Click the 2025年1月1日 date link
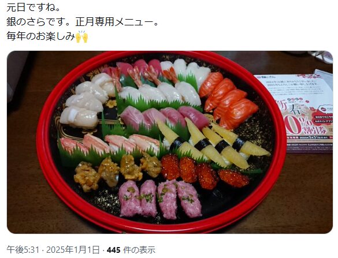The width and height of the screenshot is (338, 258). [x=73, y=250]
